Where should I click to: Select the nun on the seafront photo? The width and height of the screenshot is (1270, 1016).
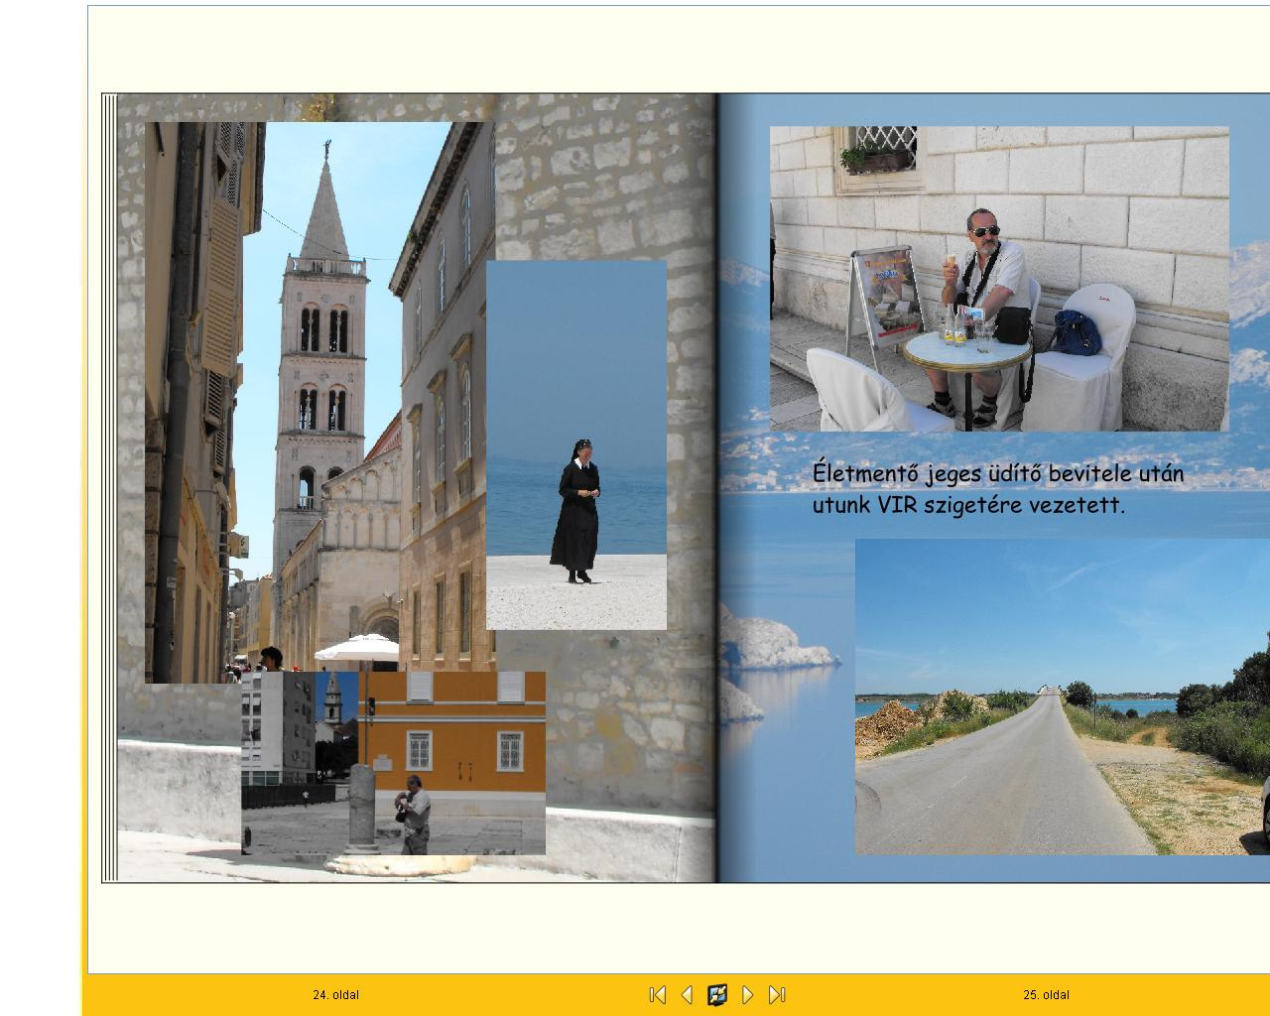click(x=576, y=445)
